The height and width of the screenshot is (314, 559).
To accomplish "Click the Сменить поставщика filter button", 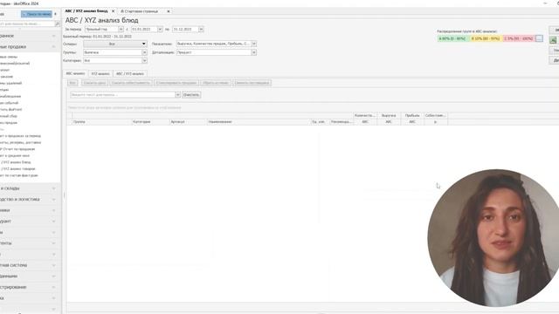I will (x=252, y=83).
